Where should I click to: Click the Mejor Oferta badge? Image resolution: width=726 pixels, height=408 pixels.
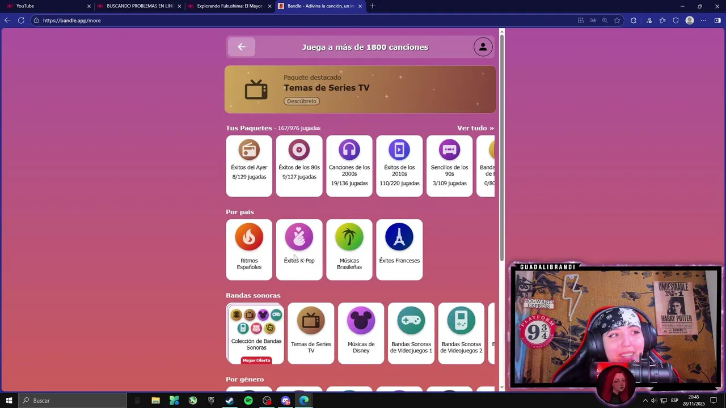point(256,360)
